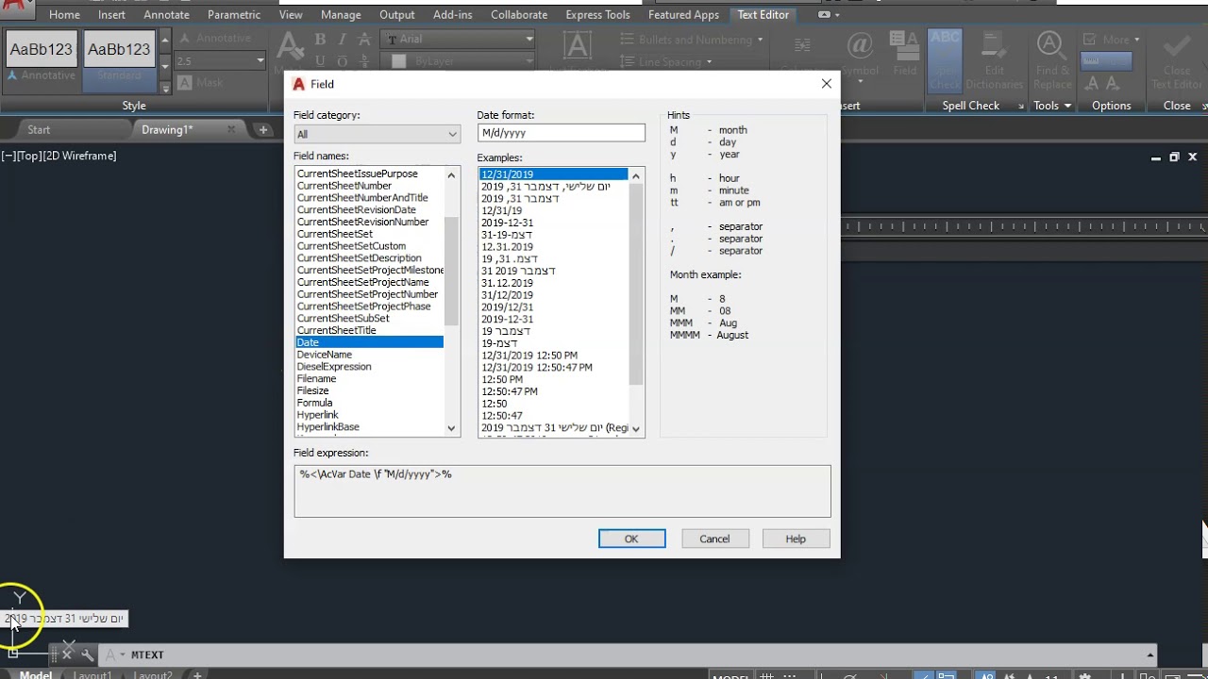Close the command line with its X icon
This screenshot has width=1208, height=679.
[67, 654]
